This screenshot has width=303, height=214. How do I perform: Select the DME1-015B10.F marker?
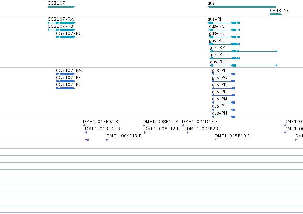click(x=216, y=140)
